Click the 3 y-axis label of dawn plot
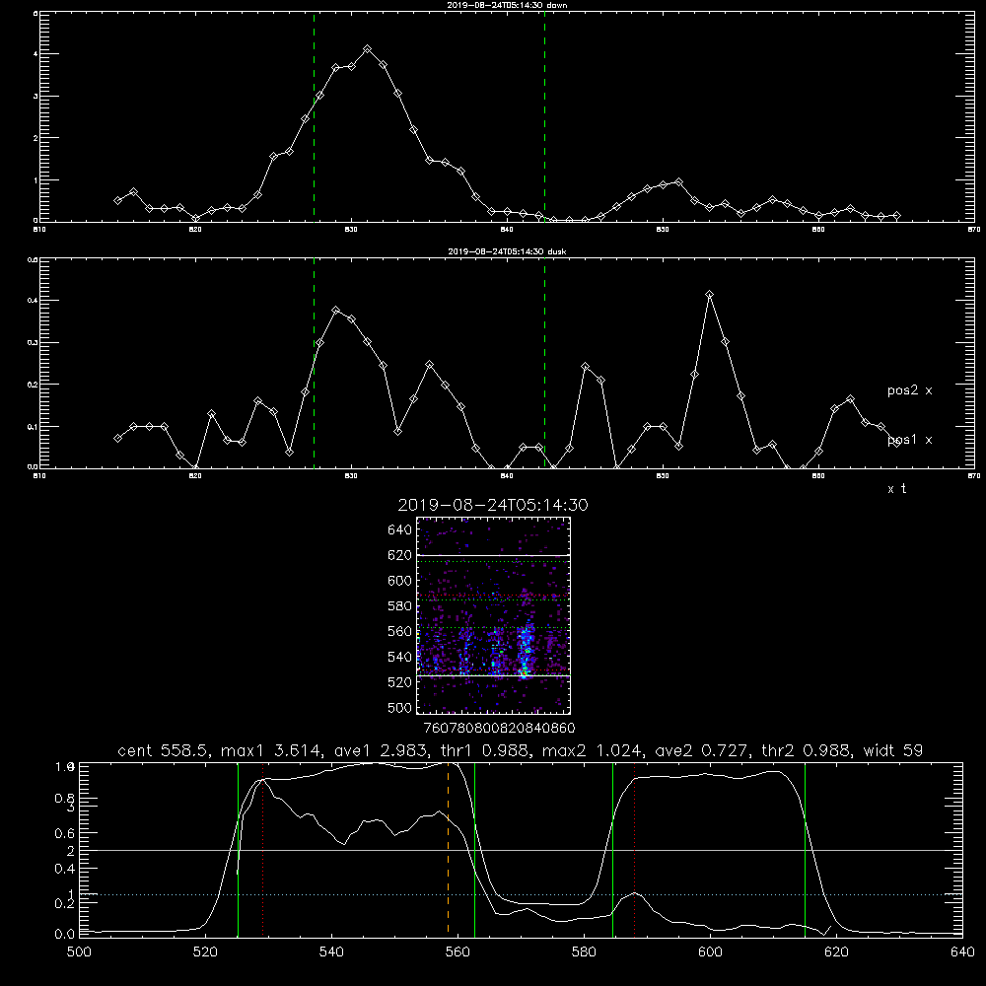 click(x=35, y=97)
